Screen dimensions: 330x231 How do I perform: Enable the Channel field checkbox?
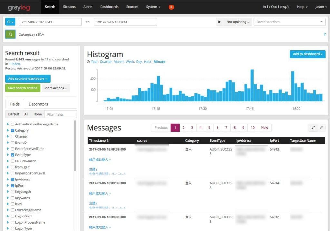(x=13, y=136)
